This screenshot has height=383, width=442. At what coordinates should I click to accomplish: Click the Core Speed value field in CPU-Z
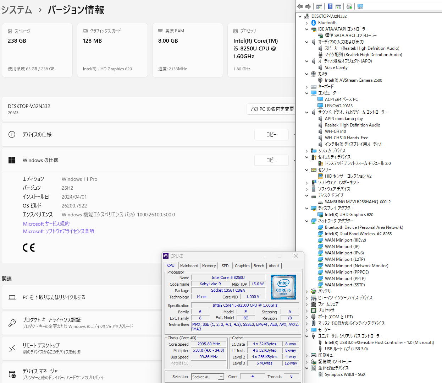pos(209,344)
